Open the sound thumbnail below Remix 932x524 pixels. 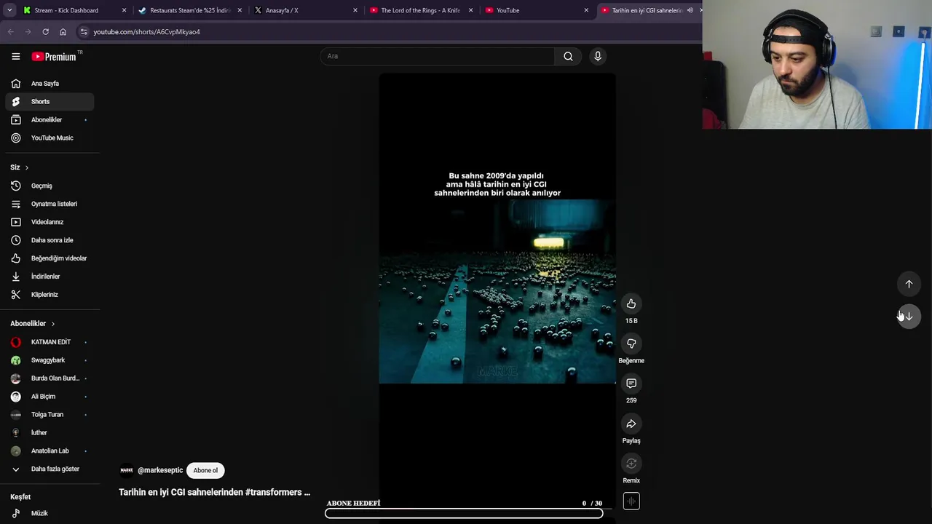631,501
